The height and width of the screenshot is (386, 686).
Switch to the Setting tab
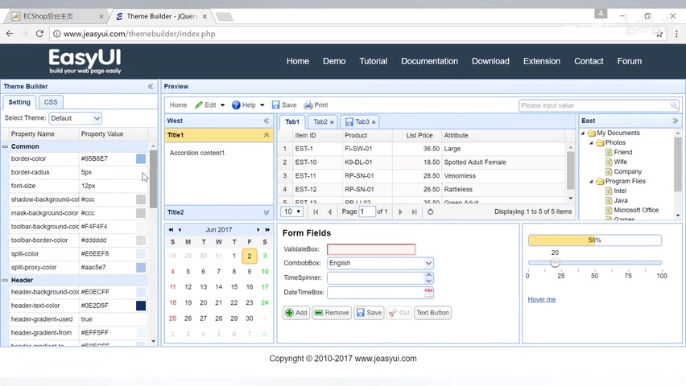[19, 102]
